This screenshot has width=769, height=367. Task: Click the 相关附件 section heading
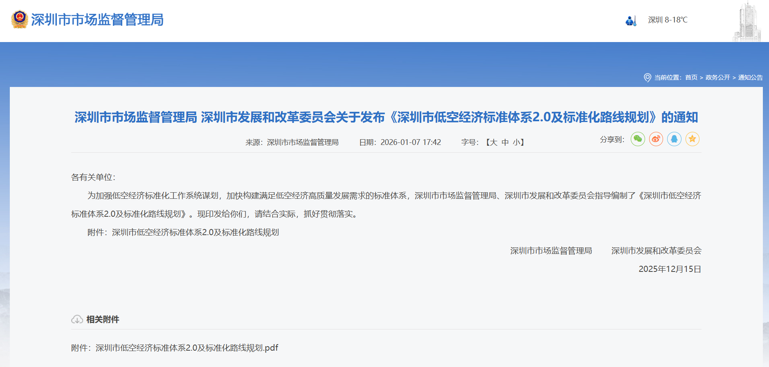(103, 320)
